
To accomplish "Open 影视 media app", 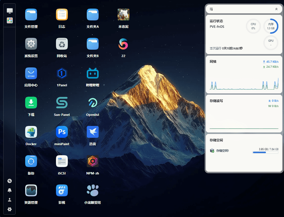I will click(62, 191).
